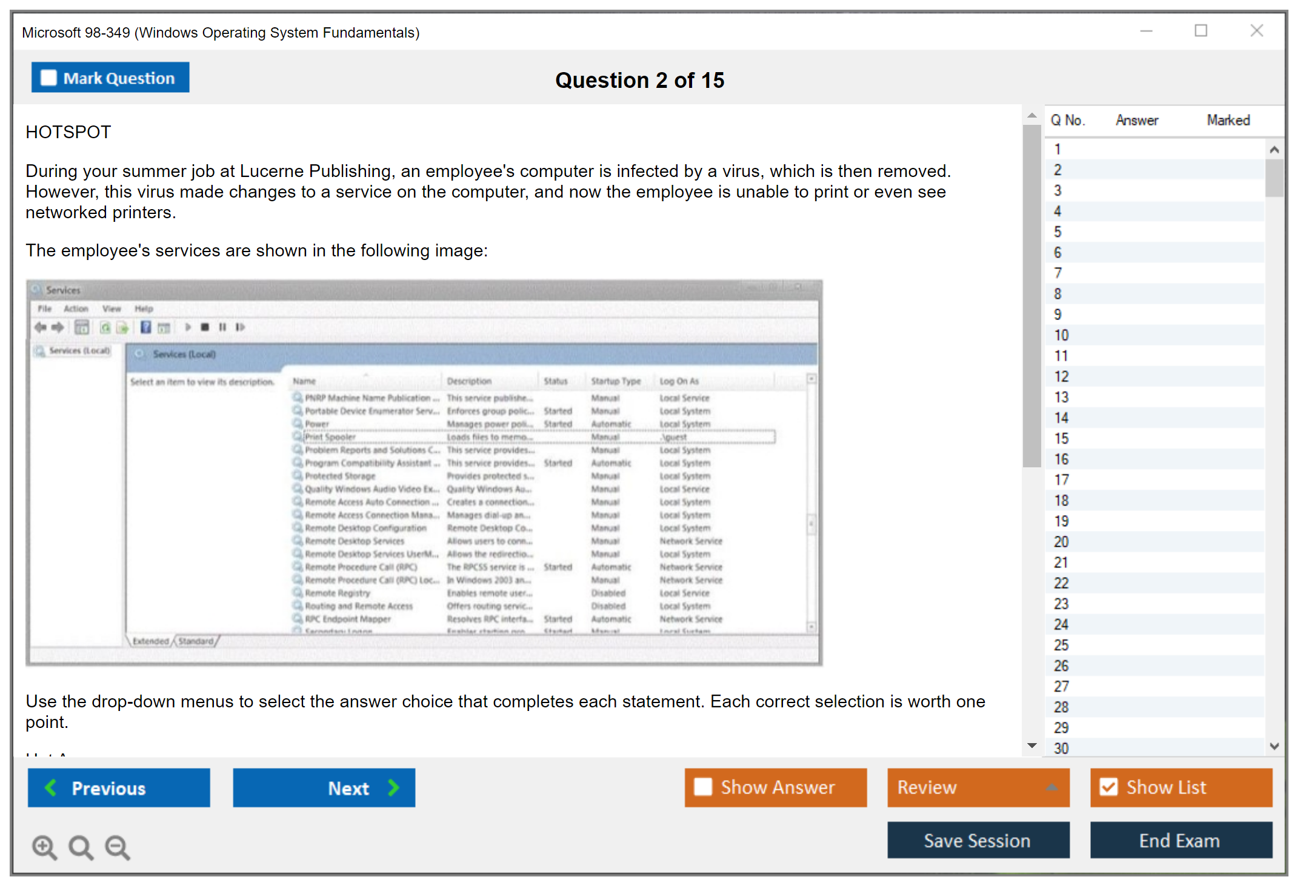Click the Marked column header
The height and width of the screenshot is (891, 1303).
(x=1228, y=120)
